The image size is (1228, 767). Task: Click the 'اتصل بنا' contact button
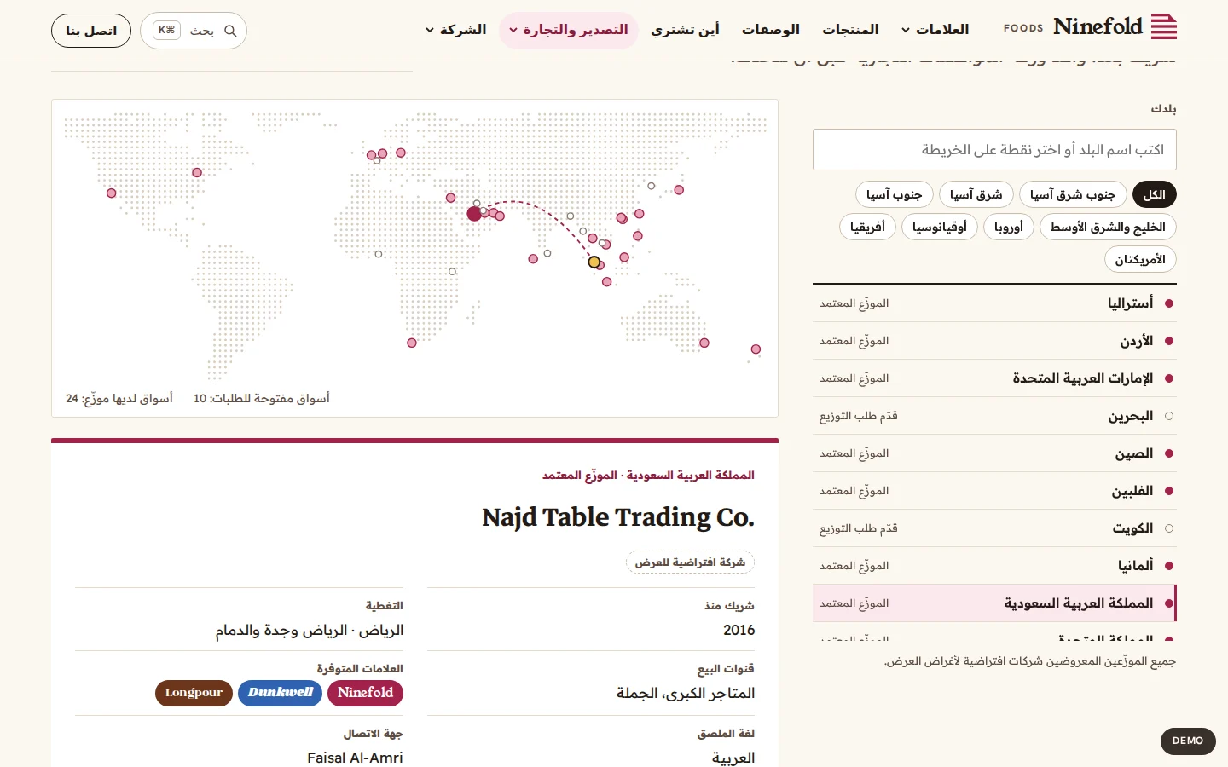tap(91, 31)
